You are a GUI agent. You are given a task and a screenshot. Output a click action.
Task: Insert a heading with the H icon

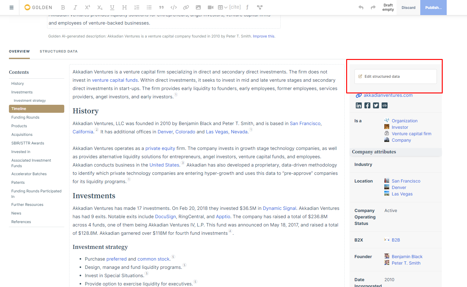tap(125, 7)
